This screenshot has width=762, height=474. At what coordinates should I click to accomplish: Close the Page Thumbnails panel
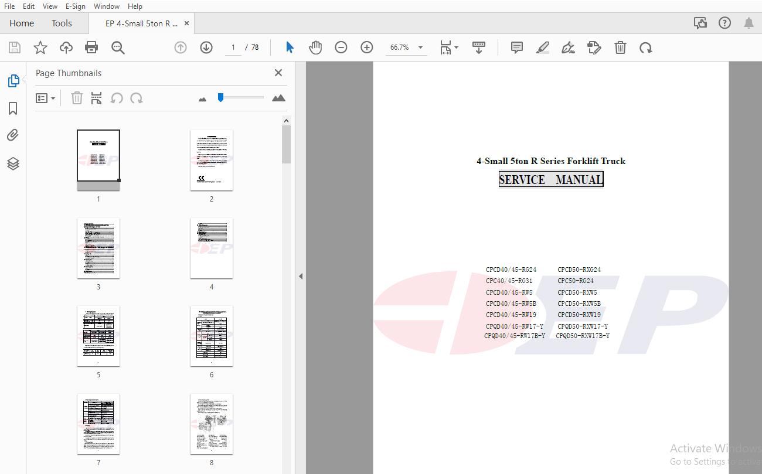pos(278,73)
